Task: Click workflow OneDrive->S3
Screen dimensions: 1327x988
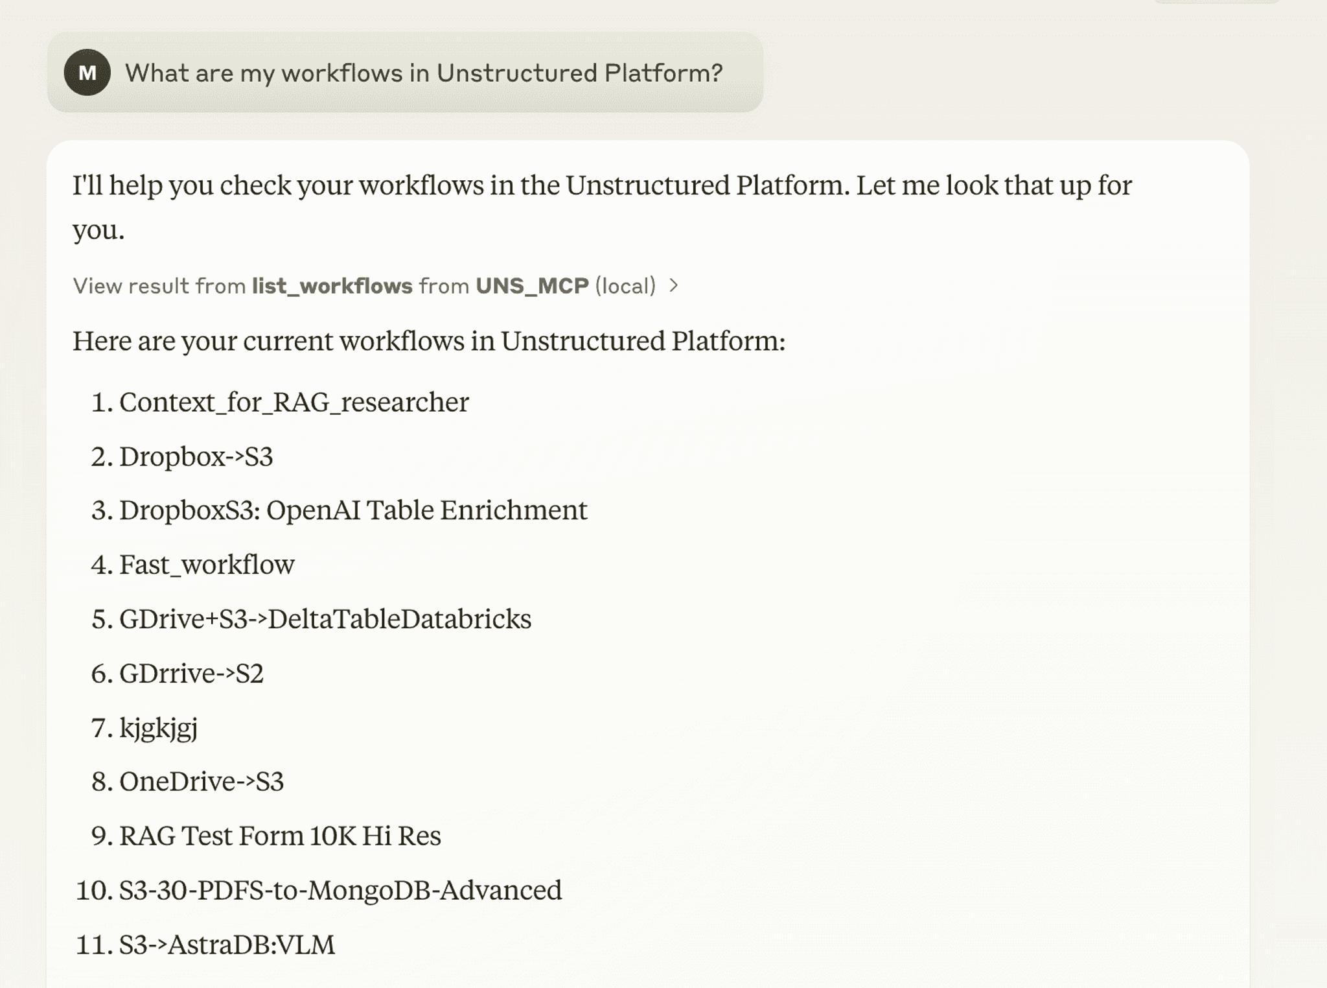Action: 202,782
